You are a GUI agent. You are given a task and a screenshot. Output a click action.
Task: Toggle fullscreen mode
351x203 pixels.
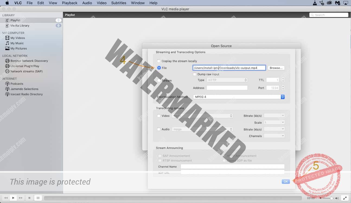[x=344, y=198]
